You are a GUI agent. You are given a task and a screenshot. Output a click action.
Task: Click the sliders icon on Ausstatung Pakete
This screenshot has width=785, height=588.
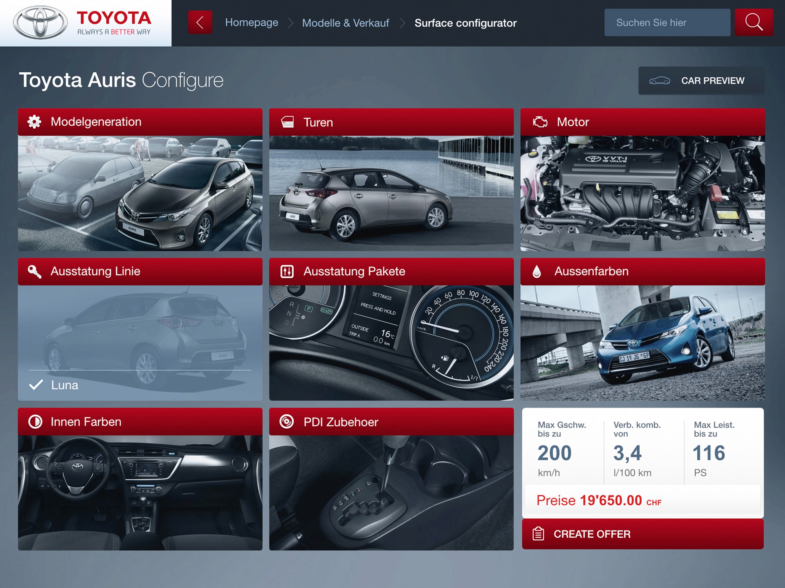point(287,272)
